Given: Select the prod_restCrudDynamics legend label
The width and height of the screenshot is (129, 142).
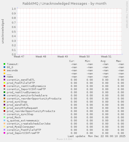Looking at the screenshot, I should pos(23,92).
